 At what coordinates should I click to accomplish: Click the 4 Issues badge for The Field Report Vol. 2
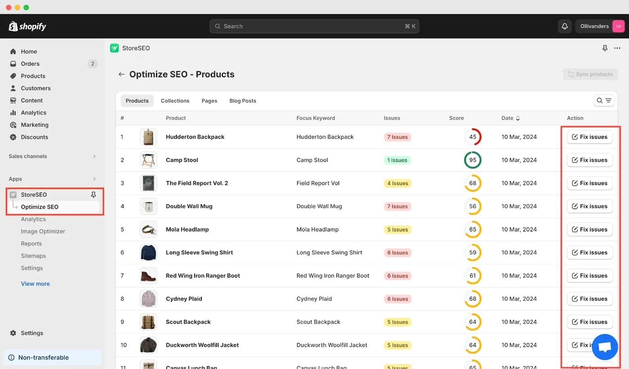tap(398, 183)
